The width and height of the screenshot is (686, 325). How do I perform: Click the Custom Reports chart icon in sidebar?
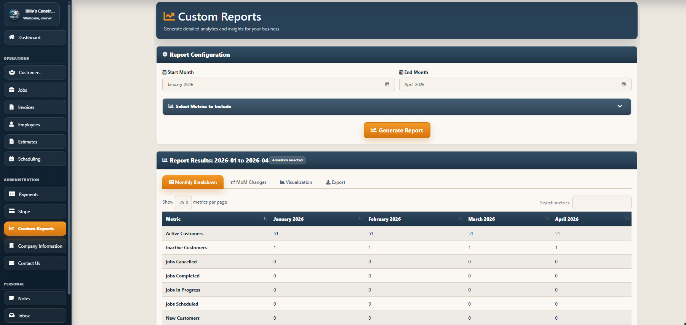pyautogui.click(x=11, y=228)
